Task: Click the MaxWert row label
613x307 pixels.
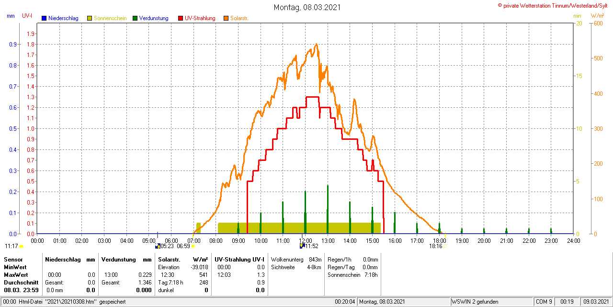Action: pos(16,275)
